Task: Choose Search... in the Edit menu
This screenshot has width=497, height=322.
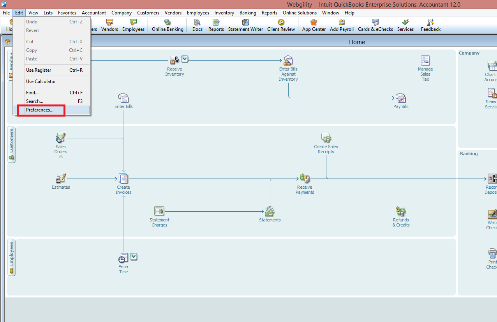Action: [51, 101]
